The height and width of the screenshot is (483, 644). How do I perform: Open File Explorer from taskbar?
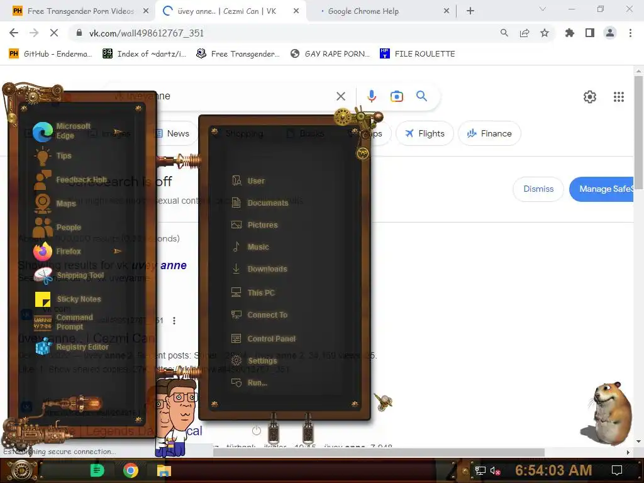(x=164, y=470)
